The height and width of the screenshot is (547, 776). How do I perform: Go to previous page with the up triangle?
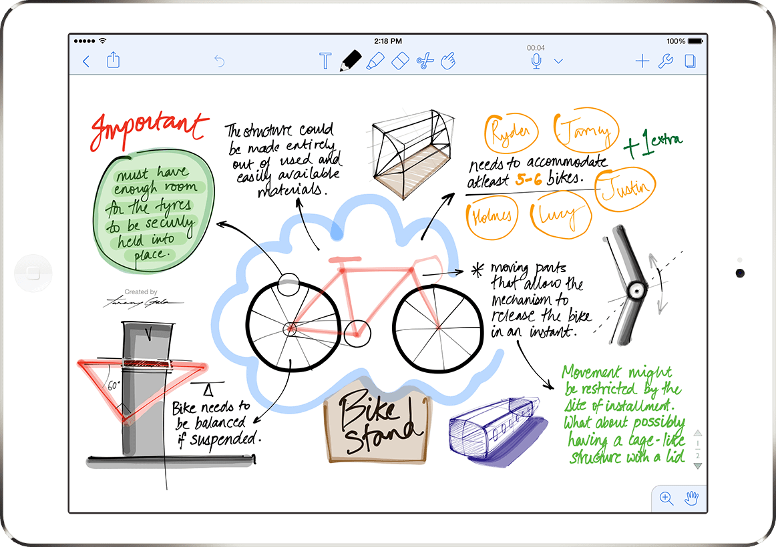(698, 434)
